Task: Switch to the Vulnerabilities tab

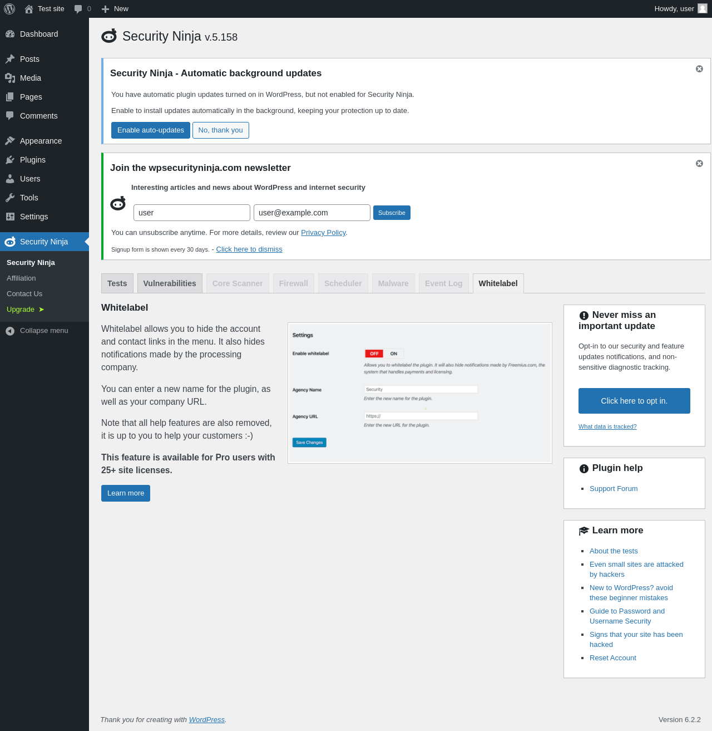Action: click(x=170, y=283)
